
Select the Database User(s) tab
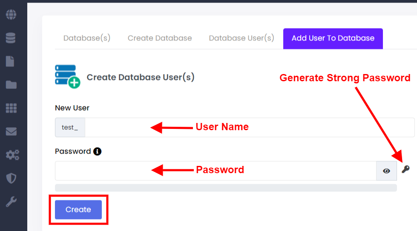coord(242,38)
